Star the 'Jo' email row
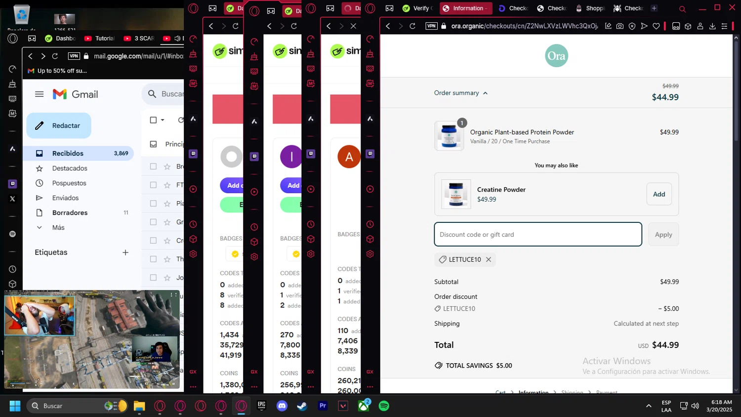The height and width of the screenshot is (417, 741). coord(167,278)
